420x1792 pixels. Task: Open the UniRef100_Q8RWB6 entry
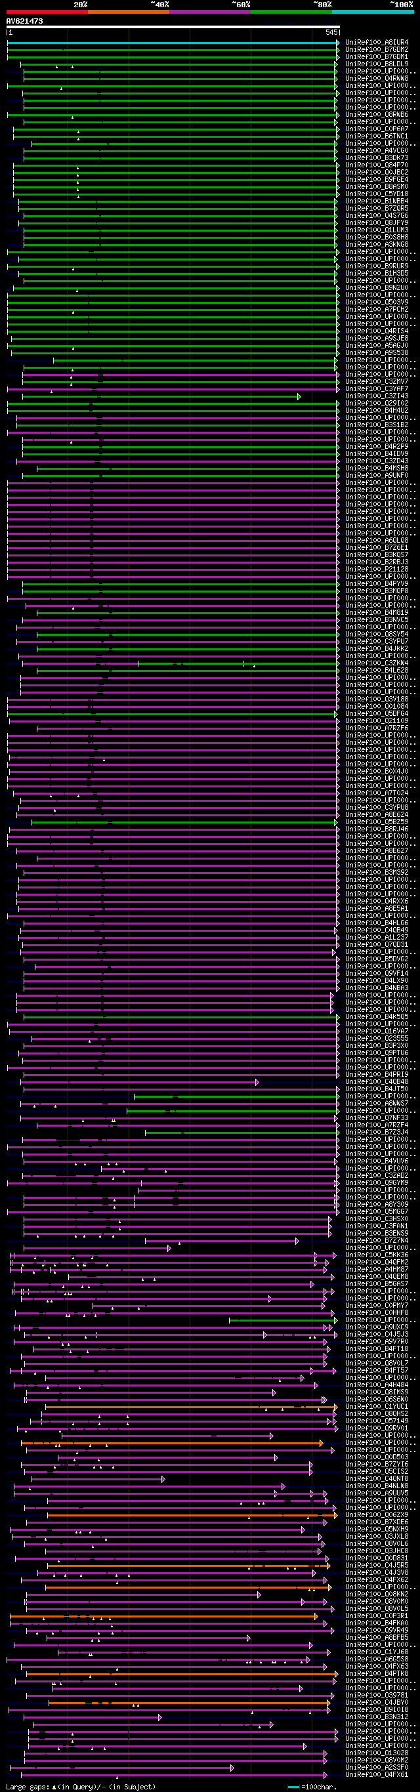click(x=377, y=115)
